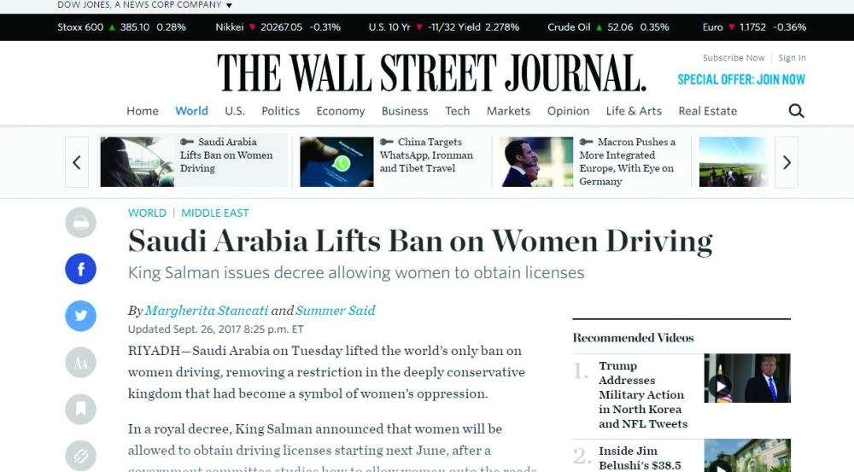Open the U.S. section

pyautogui.click(x=235, y=111)
